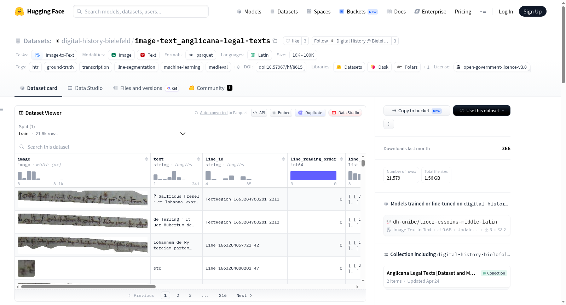Click the API button in viewer

click(259, 113)
